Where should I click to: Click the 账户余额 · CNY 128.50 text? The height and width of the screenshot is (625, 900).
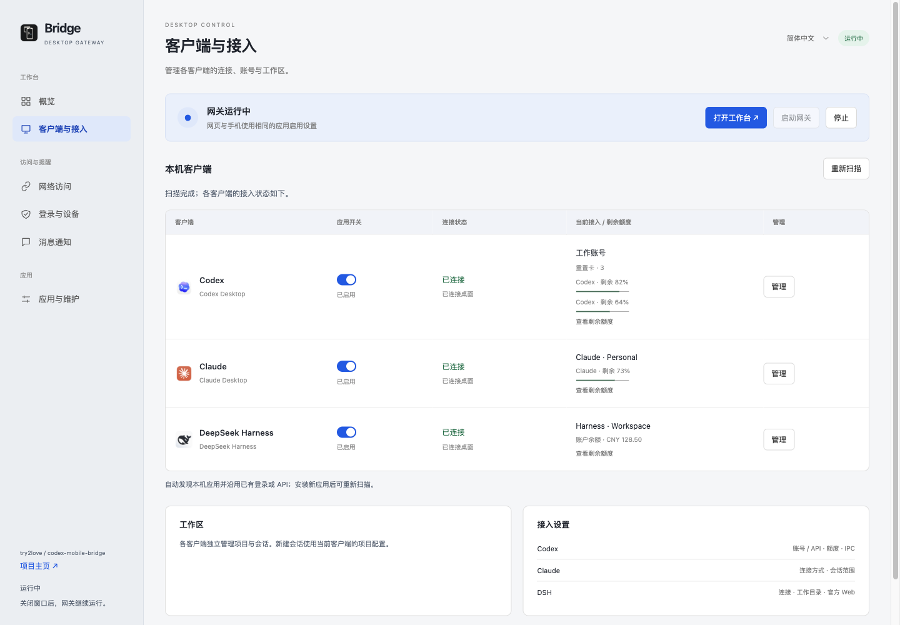609,440
